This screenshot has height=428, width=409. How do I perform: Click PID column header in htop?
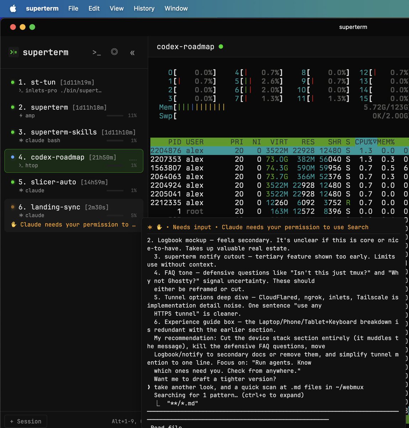(x=175, y=142)
